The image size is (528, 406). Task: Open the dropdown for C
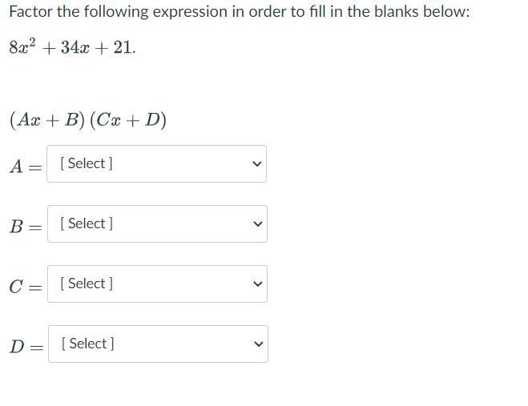click(x=156, y=283)
